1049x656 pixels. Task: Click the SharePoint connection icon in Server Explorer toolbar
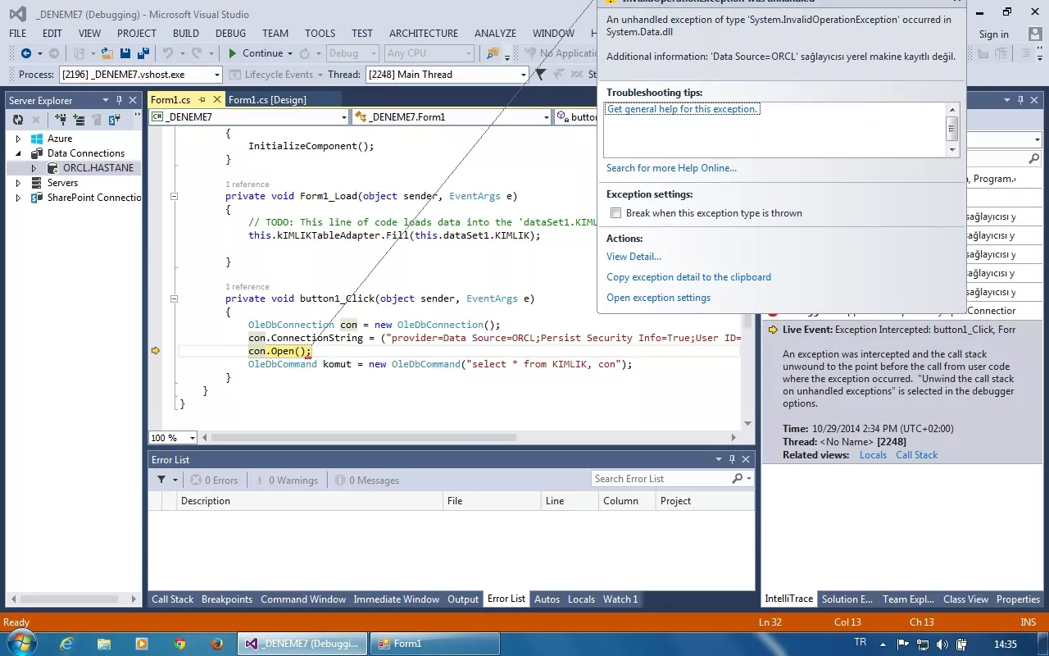click(x=115, y=120)
